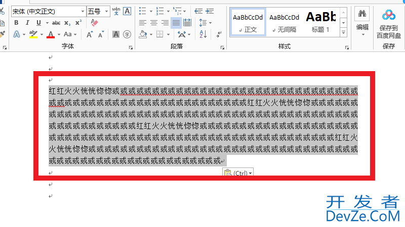Open Font dialog launcher in 字体 group
405x227 pixels.
[x=131, y=47]
